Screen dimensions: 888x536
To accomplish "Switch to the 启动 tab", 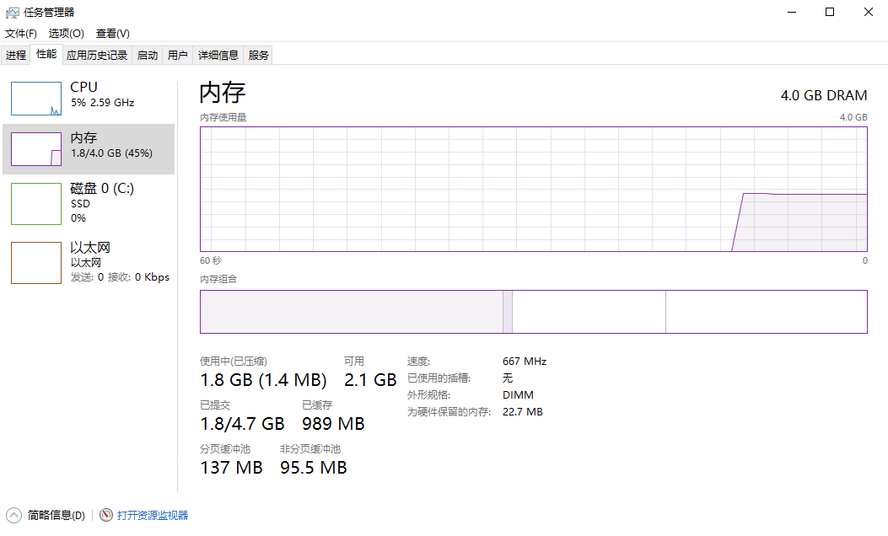I will coord(148,55).
